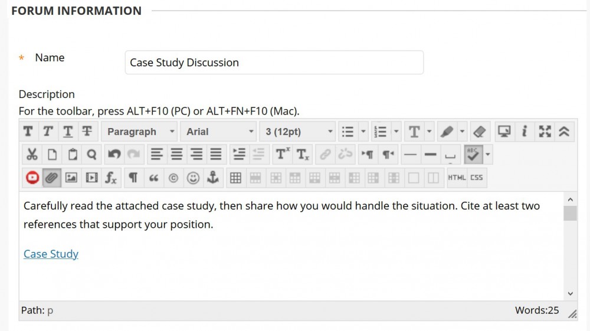Launch the math equation editor
This screenshot has height=331, width=590.
click(x=111, y=178)
